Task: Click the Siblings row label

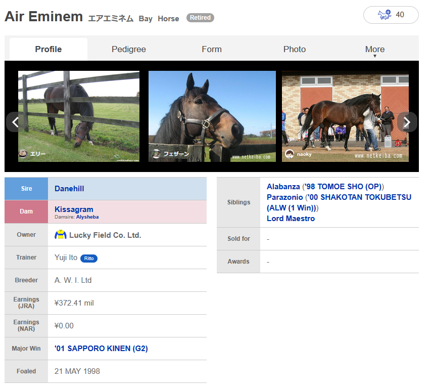Action: coord(238,202)
